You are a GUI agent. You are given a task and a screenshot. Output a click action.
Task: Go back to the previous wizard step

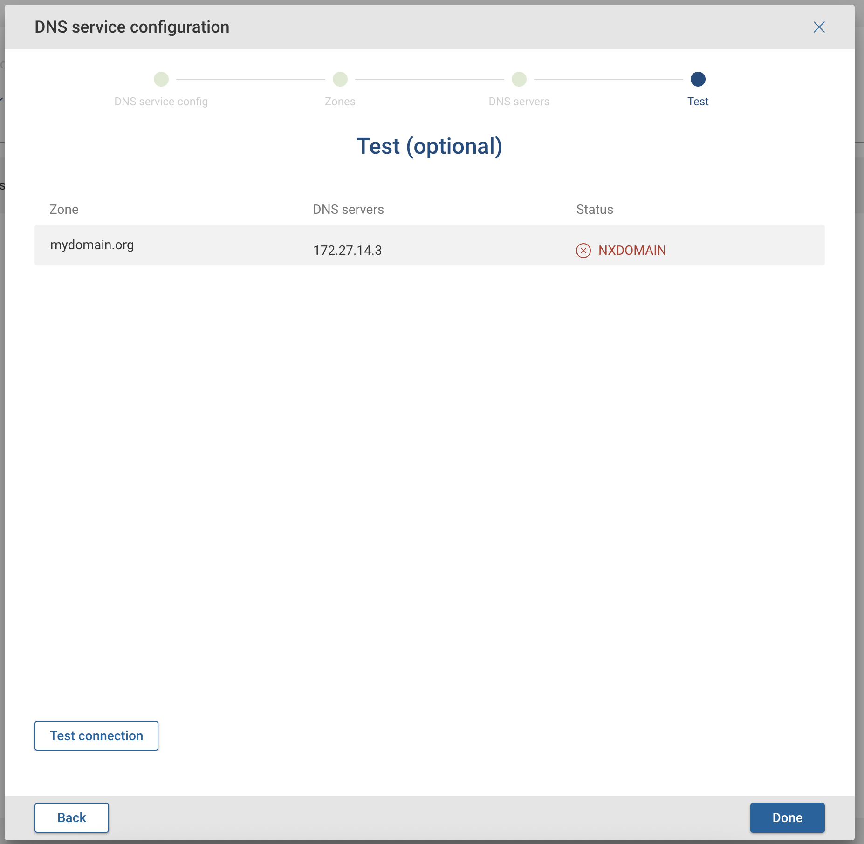click(71, 817)
